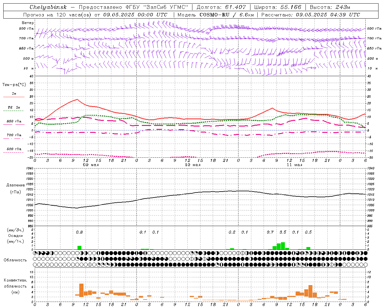Click the Осадки panel label
This screenshot has height=307, width=383.
[15, 236]
